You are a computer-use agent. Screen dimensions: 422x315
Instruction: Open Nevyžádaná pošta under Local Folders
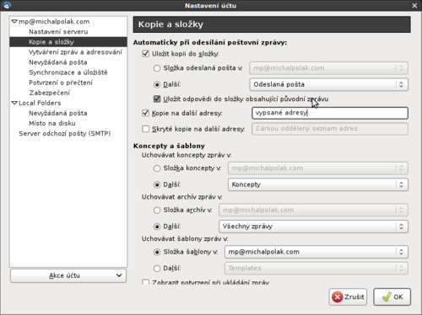(x=58, y=113)
